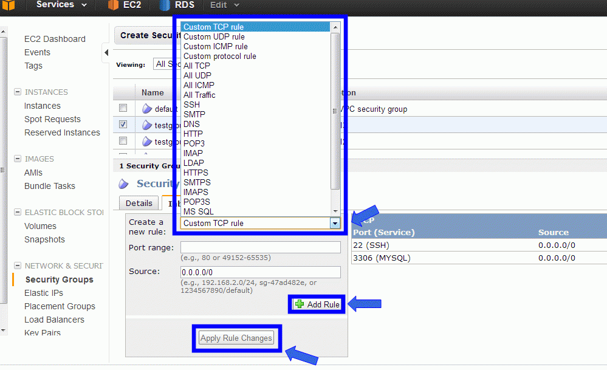607x370 pixels.
Task: Open the EC2 Dashboard link
Action: click(55, 39)
